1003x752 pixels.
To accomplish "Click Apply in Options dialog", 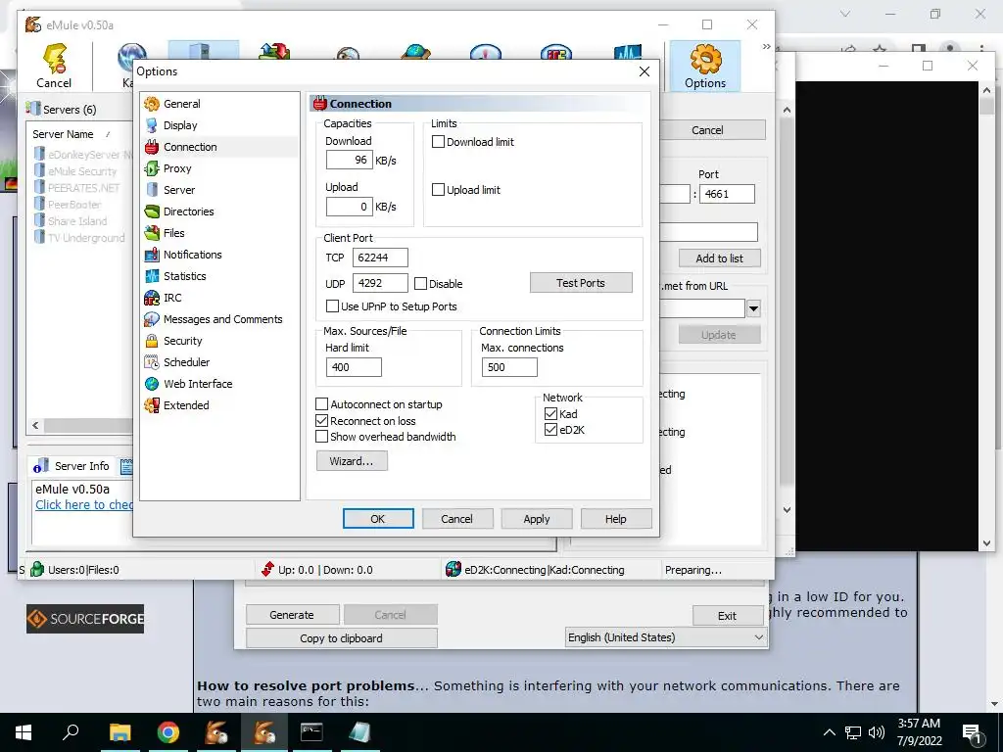I will 537,519.
